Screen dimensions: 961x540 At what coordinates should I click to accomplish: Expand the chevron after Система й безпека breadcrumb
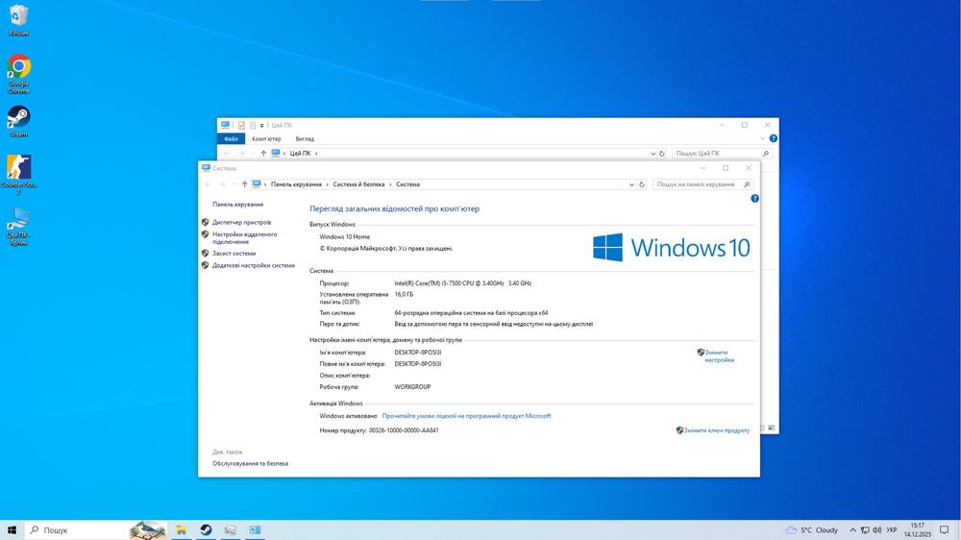pyautogui.click(x=390, y=184)
